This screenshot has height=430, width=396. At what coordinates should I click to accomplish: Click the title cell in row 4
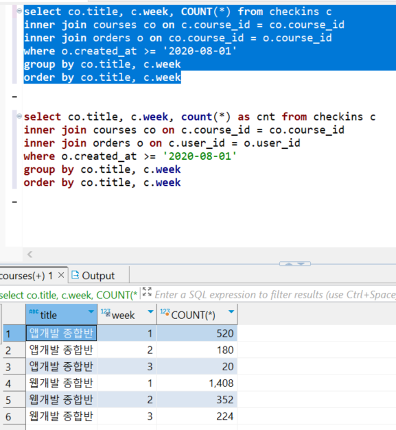pyautogui.click(x=62, y=383)
